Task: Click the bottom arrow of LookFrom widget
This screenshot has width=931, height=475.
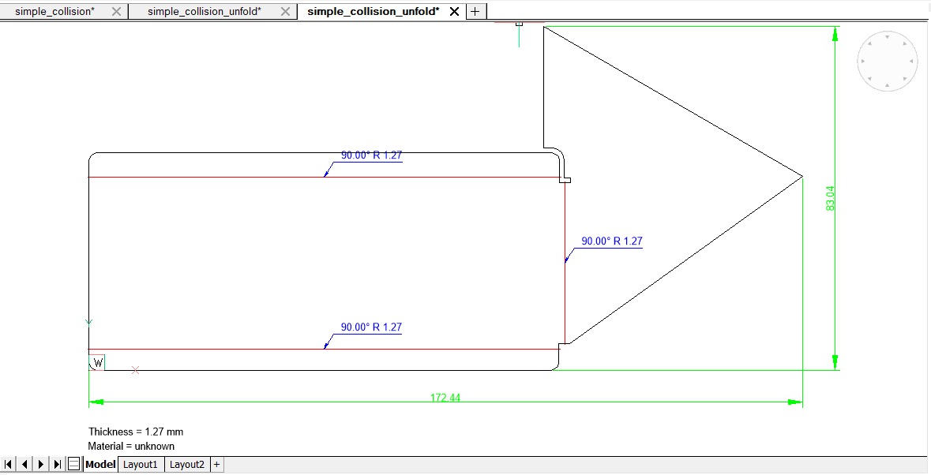Action: tap(888, 85)
